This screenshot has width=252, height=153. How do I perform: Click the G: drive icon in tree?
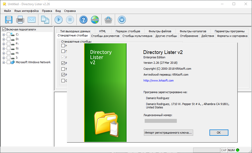coord(12,49)
